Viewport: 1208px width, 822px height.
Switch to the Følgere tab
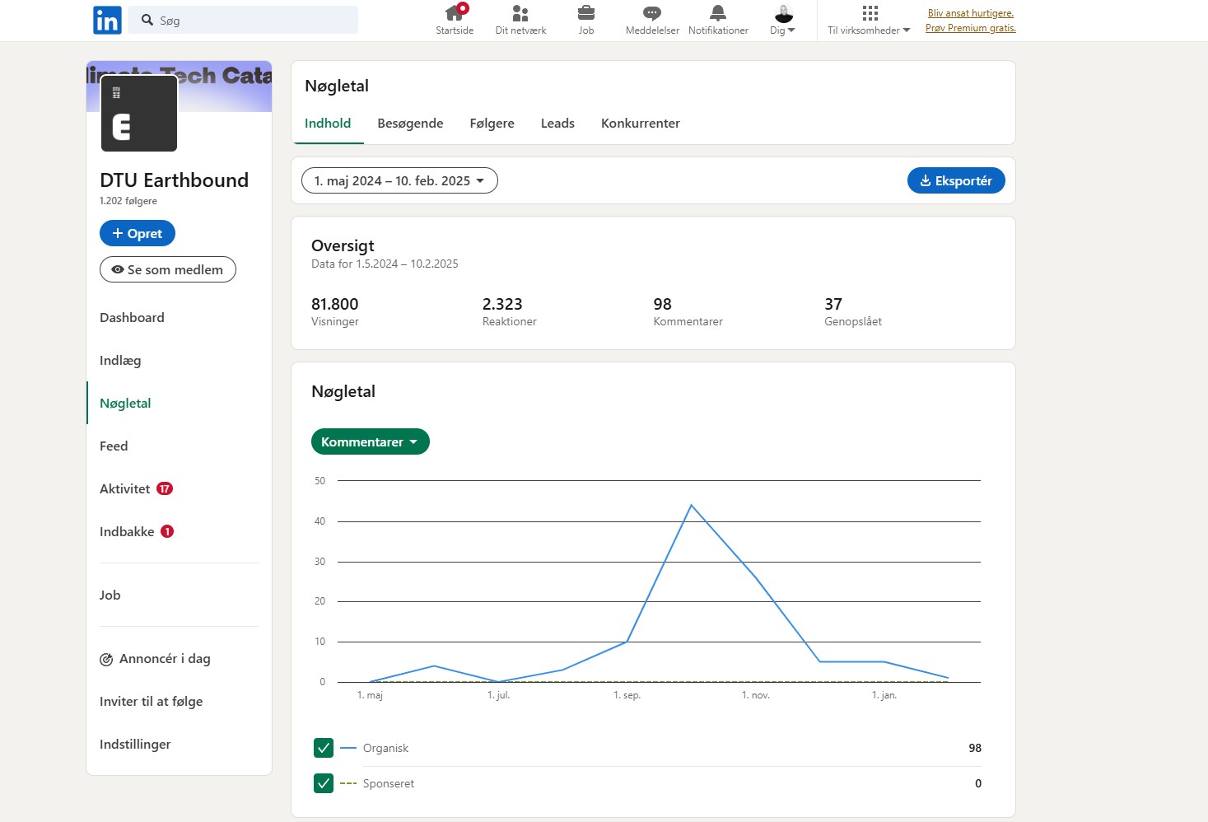[492, 124]
